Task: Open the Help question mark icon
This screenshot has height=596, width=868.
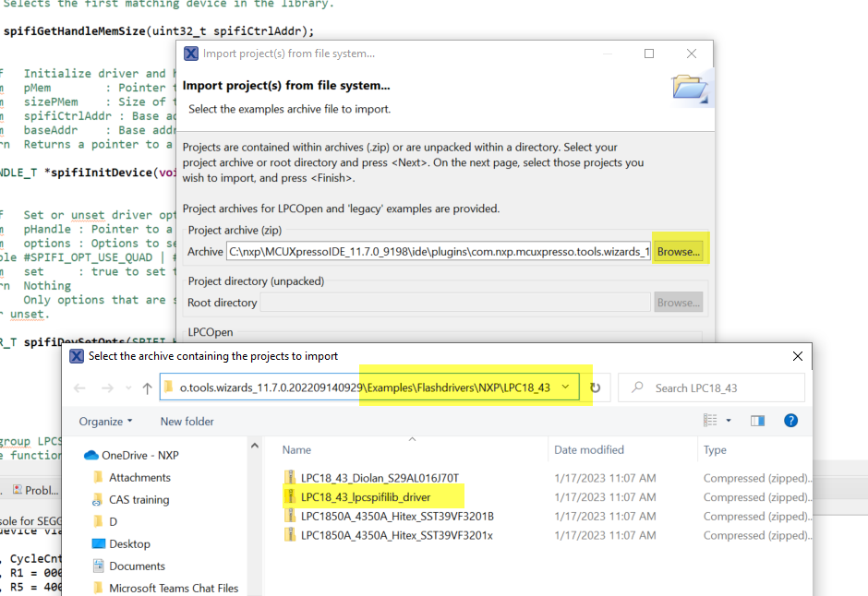Action: coord(790,421)
